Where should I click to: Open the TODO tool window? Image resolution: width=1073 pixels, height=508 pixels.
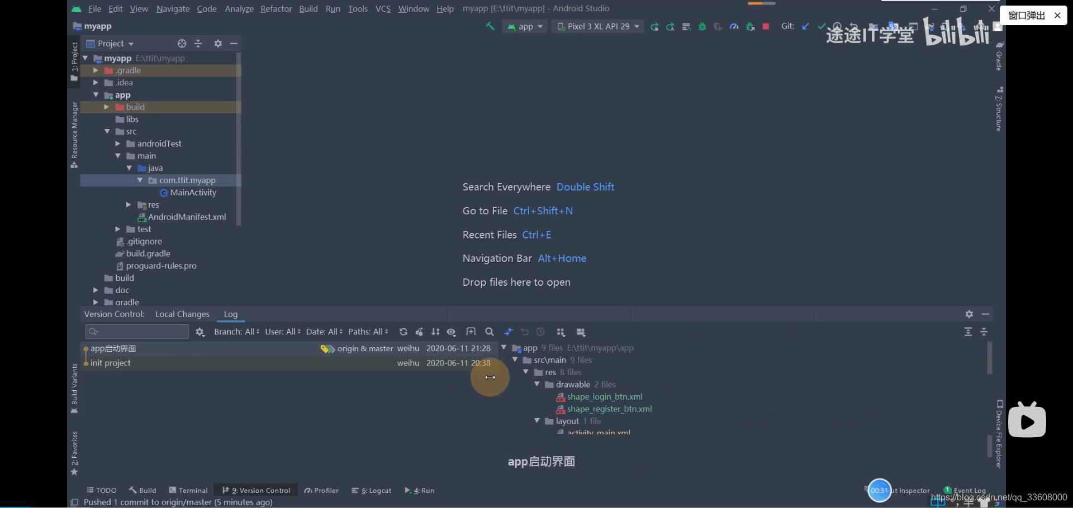(x=102, y=490)
